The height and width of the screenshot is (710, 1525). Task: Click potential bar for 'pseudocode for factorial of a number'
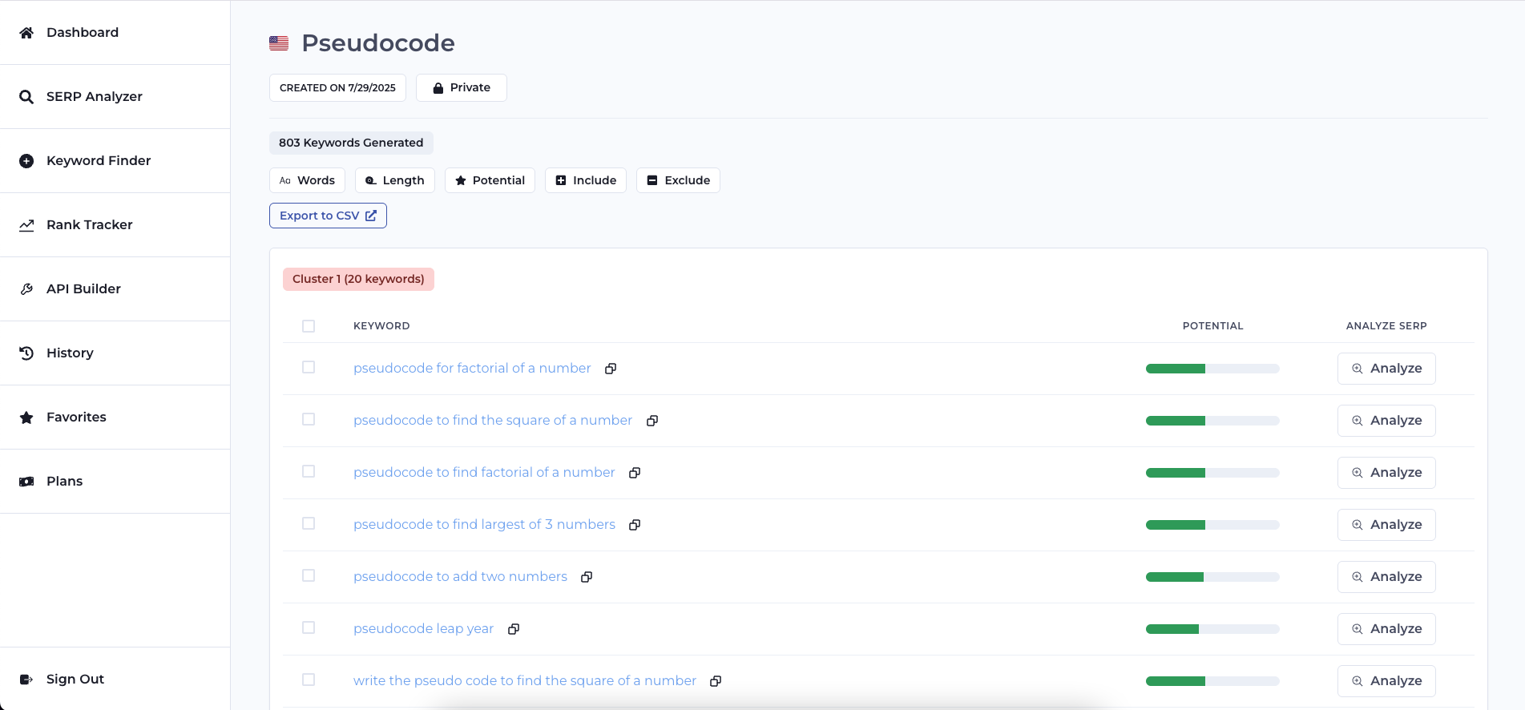click(x=1212, y=369)
